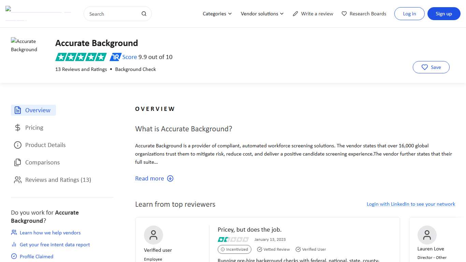Click the Incentivized badge on the review
Screen dimensions: 466x262
(x=234, y=249)
